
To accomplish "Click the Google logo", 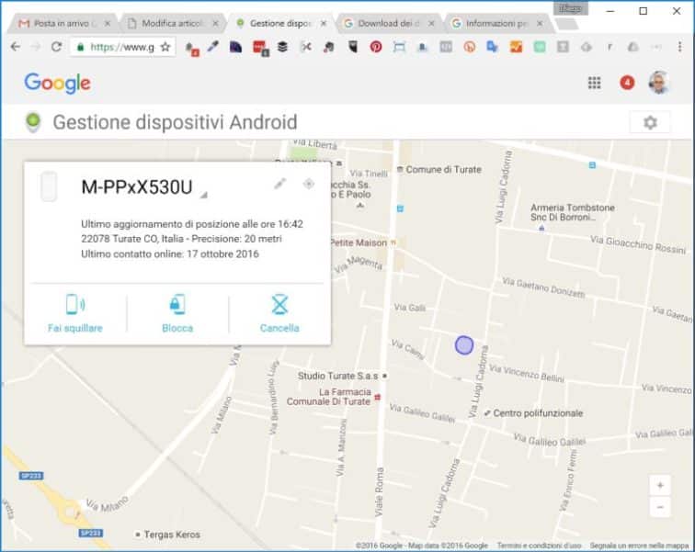I will click(x=58, y=84).
